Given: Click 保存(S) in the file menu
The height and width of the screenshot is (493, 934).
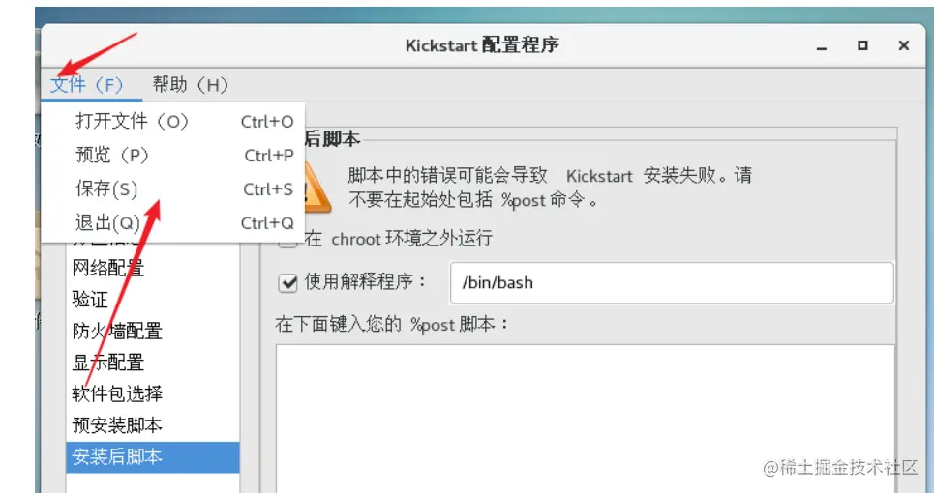Looking at the screenshot, I should pos(173,189).
